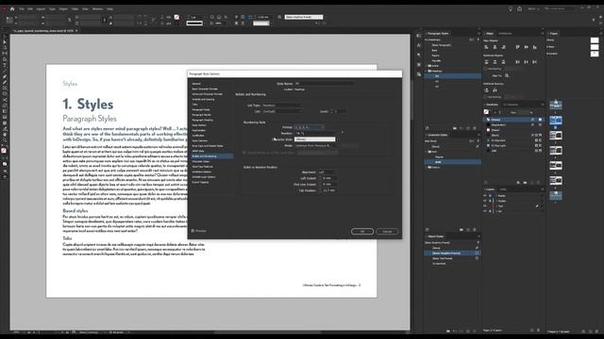Toggle visibility of the first layer in Layers
This screenshot has width=604, height=339.
(485, 196)
